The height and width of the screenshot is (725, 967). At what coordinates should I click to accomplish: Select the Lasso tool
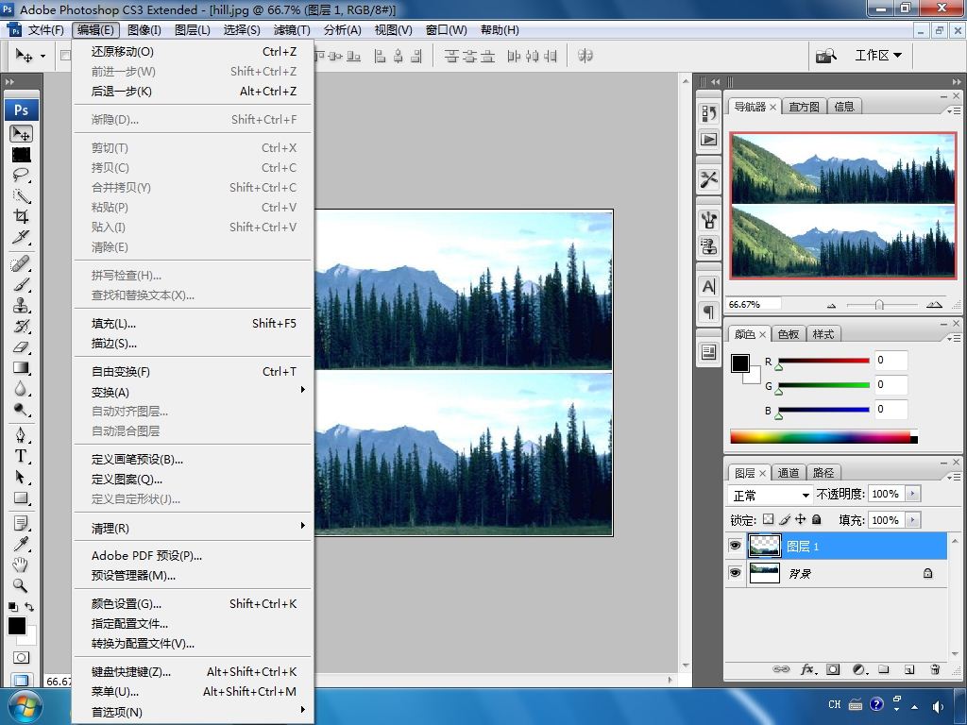[21, 175]
